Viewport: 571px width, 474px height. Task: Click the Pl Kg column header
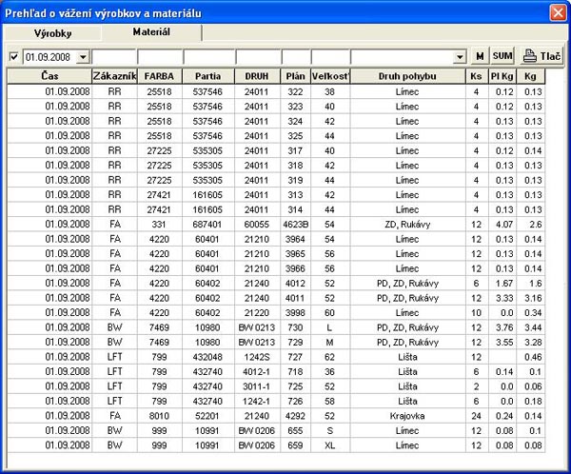point(502,75)
